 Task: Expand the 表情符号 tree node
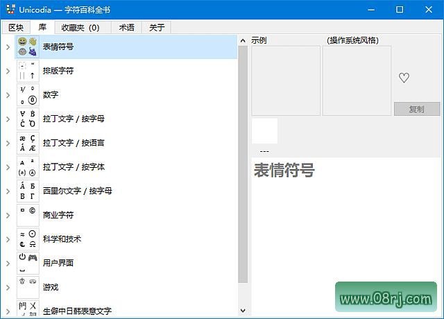[x=8, y=47]
